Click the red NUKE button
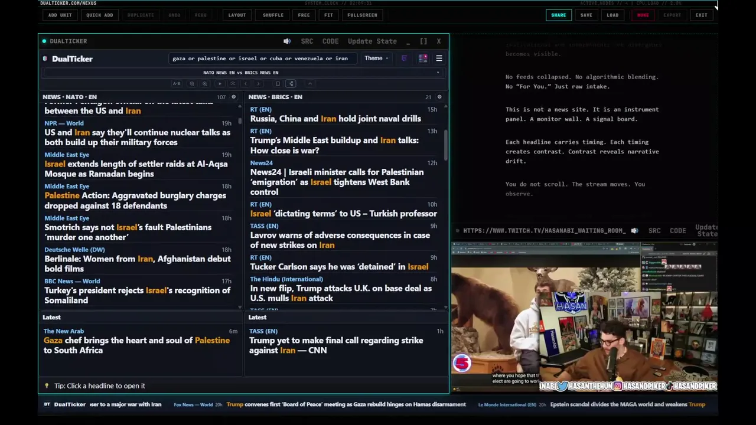 (x=643, y=15)
